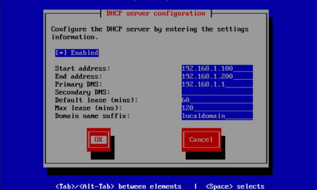Click the 'DHCP server configuration' title
Screen dimensions: 317x190
(156, 13)
